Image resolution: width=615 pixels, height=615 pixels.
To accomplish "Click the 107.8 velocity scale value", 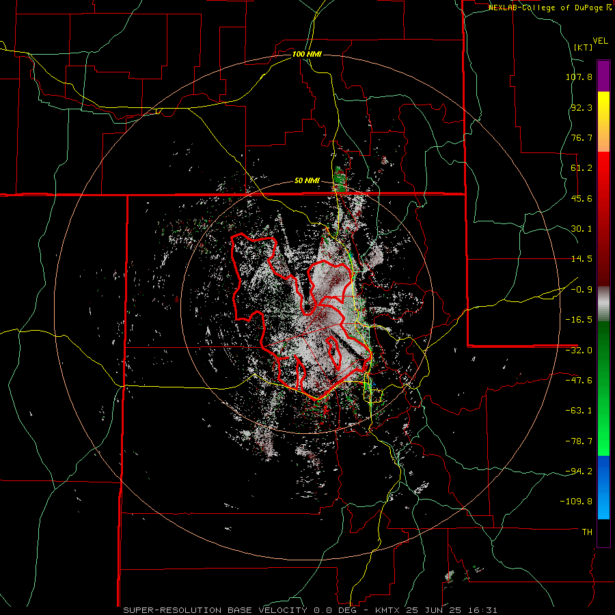I will point(579,77).
